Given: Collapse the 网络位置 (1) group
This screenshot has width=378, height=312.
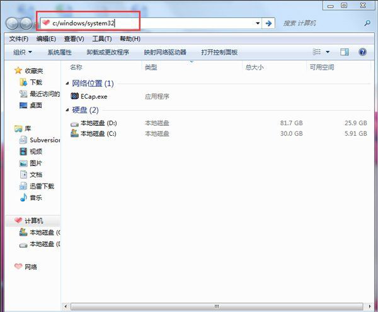Looking at the screenshot, I should tap(67, 84).
